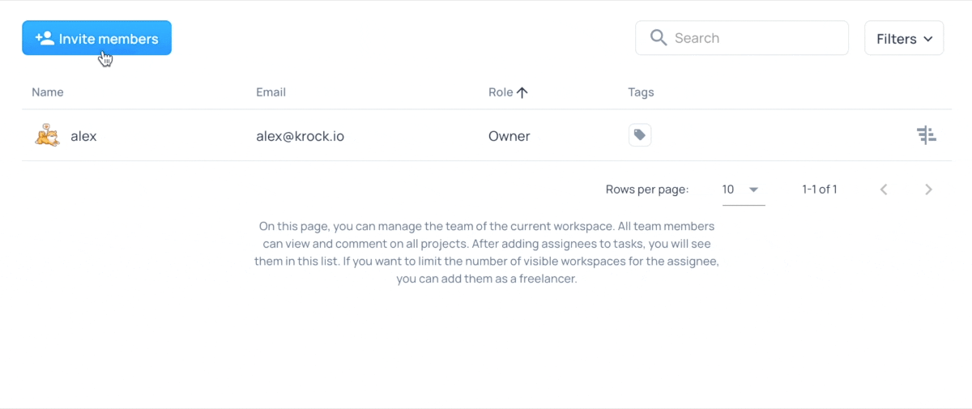972x409 pixels.
Task: Click the Rows per page label
Action: 647,190
